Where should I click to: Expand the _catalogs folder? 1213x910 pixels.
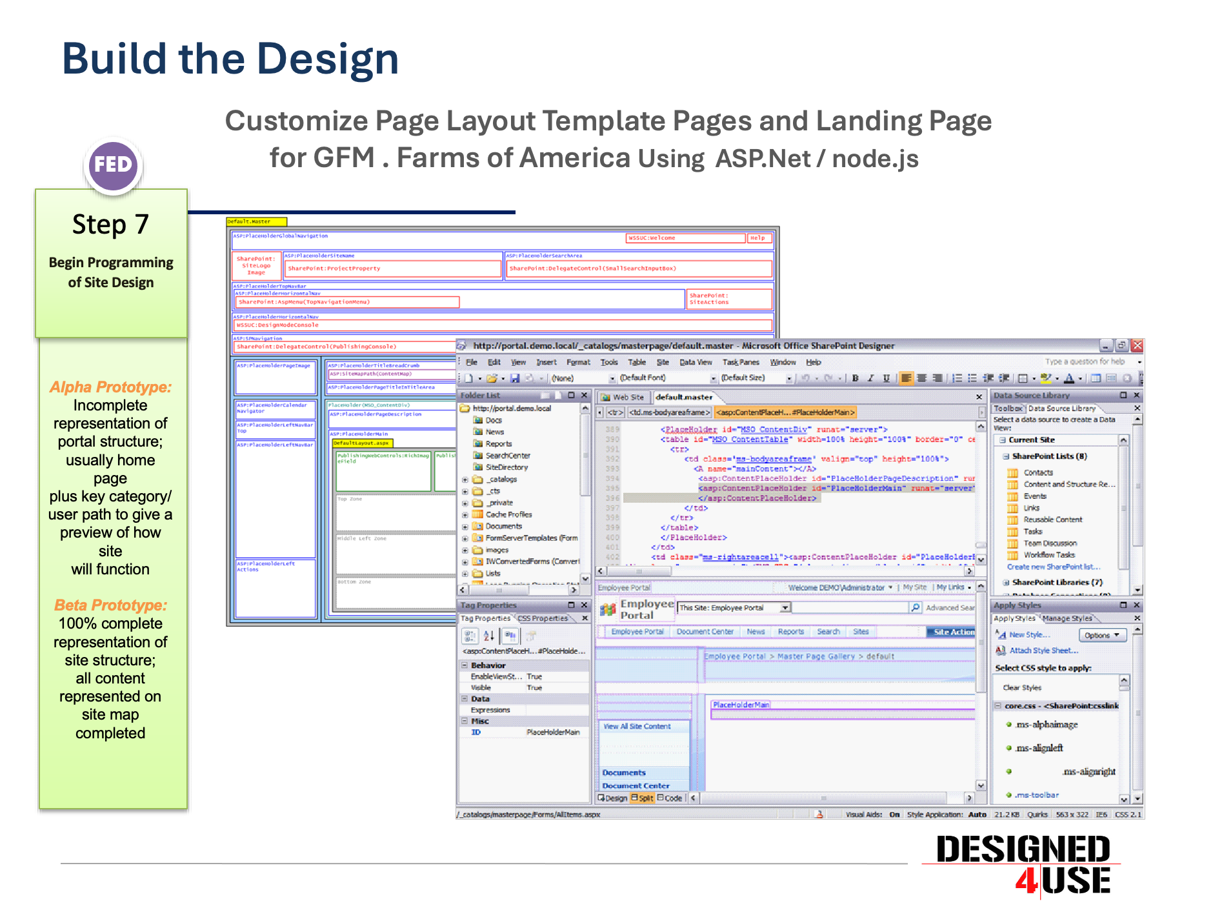[x=465, y=480]
